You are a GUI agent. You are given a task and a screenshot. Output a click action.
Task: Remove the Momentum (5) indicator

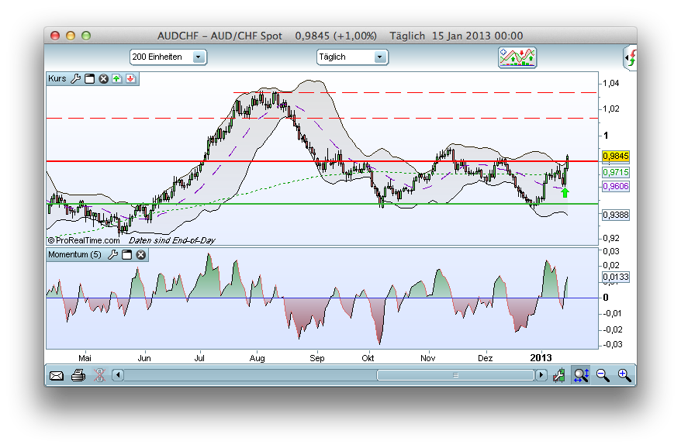click(x=140, y=255)
